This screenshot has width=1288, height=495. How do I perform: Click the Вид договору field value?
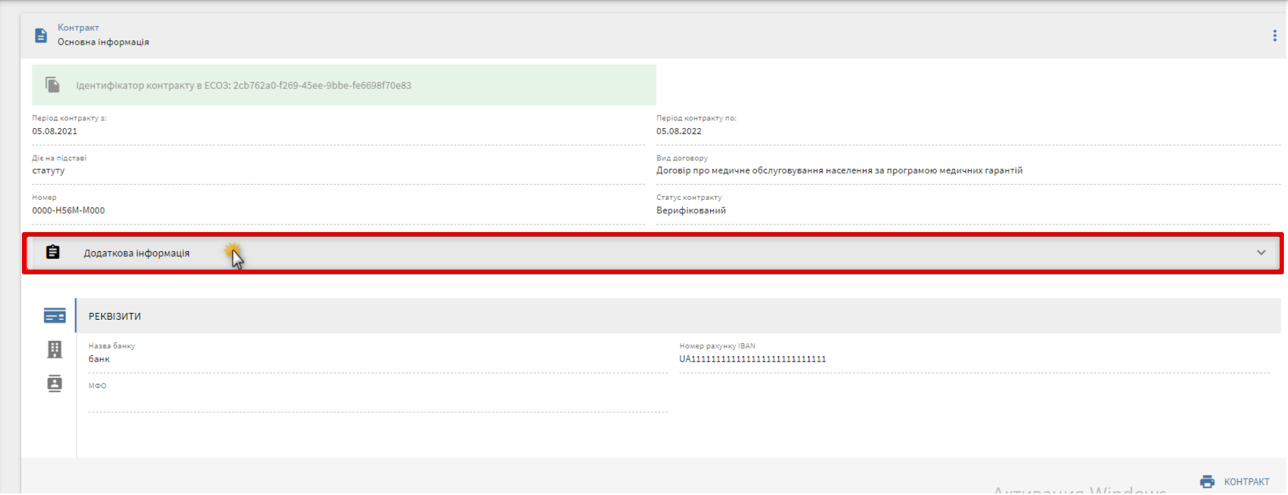point(839,171)
